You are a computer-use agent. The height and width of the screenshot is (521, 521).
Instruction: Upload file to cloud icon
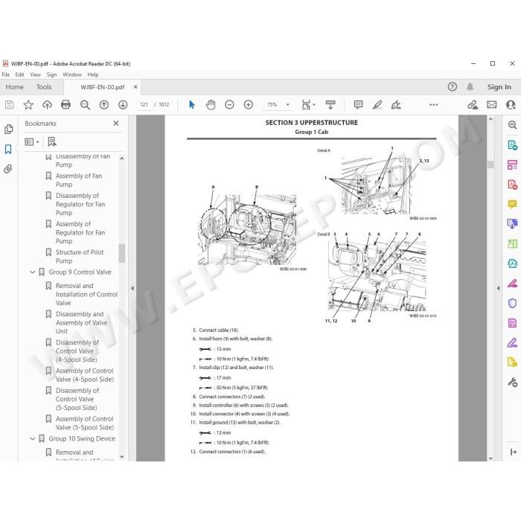[x=47, y=105]
